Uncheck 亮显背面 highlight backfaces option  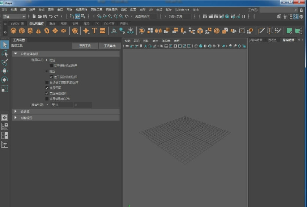[x=47, y=88]
